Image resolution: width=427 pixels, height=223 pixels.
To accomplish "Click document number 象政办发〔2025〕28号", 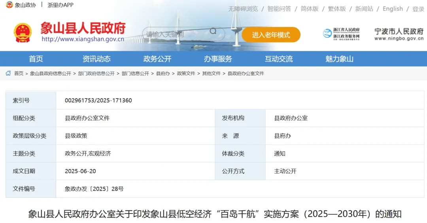I will pos(94,189).
